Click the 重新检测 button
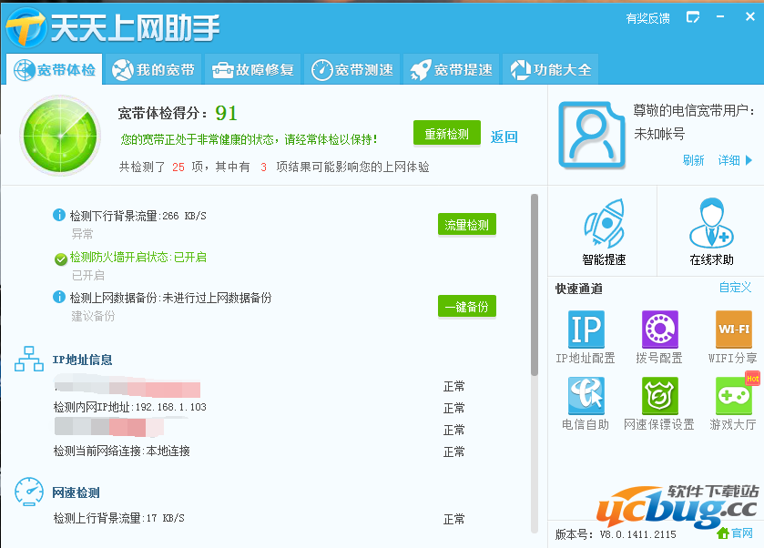This screenshot has width=764, height=548. (446, 133)
